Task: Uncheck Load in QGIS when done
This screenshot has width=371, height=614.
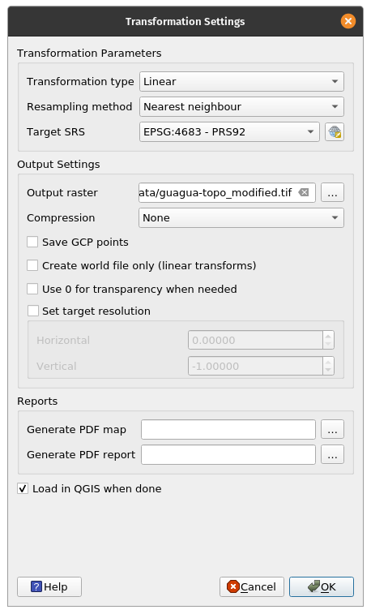Action: pyautogui.click(x=23, y=489)
